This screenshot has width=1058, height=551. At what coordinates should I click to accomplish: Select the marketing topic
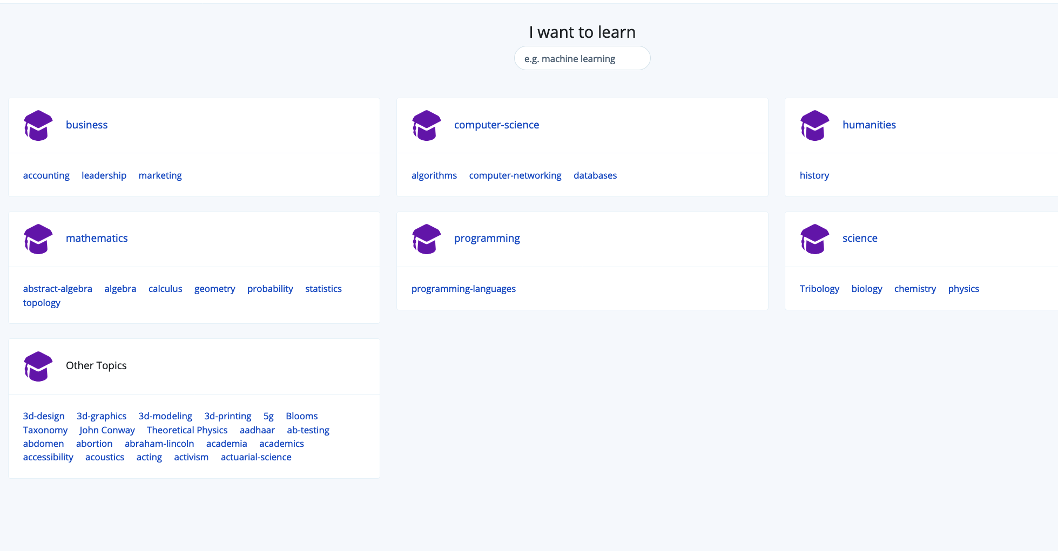160,175
